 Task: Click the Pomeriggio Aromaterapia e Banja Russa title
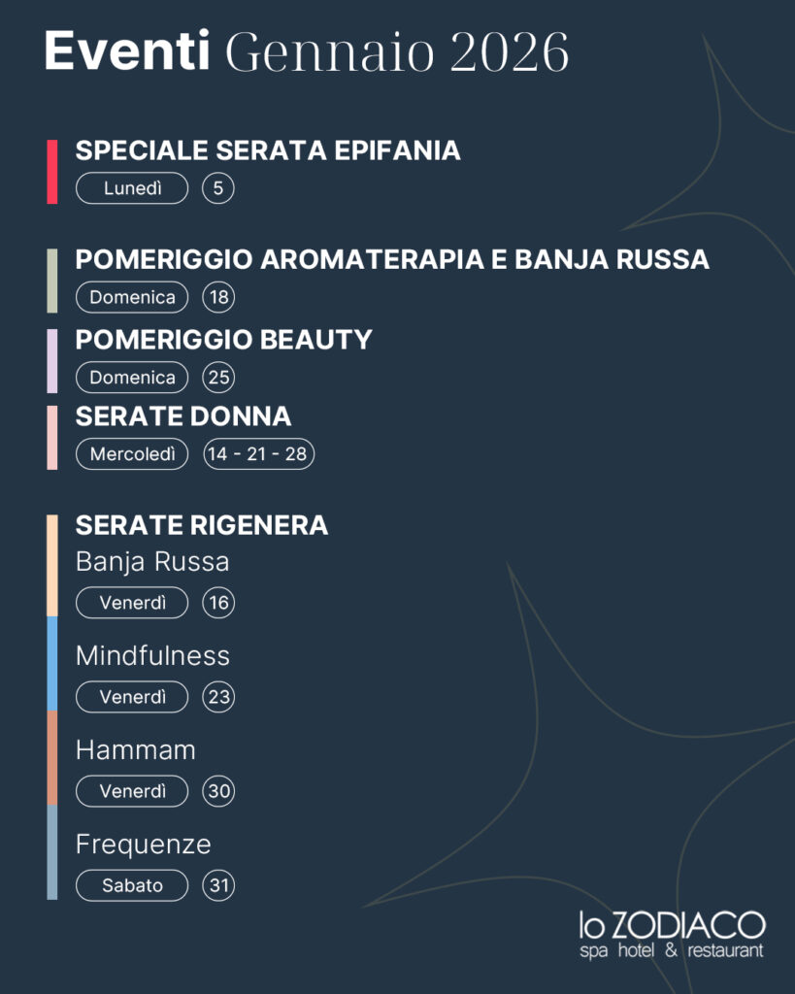pos(392,259)
